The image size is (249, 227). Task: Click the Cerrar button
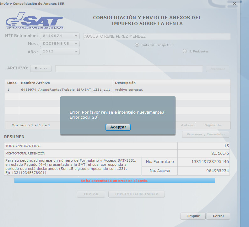[218, 216]
